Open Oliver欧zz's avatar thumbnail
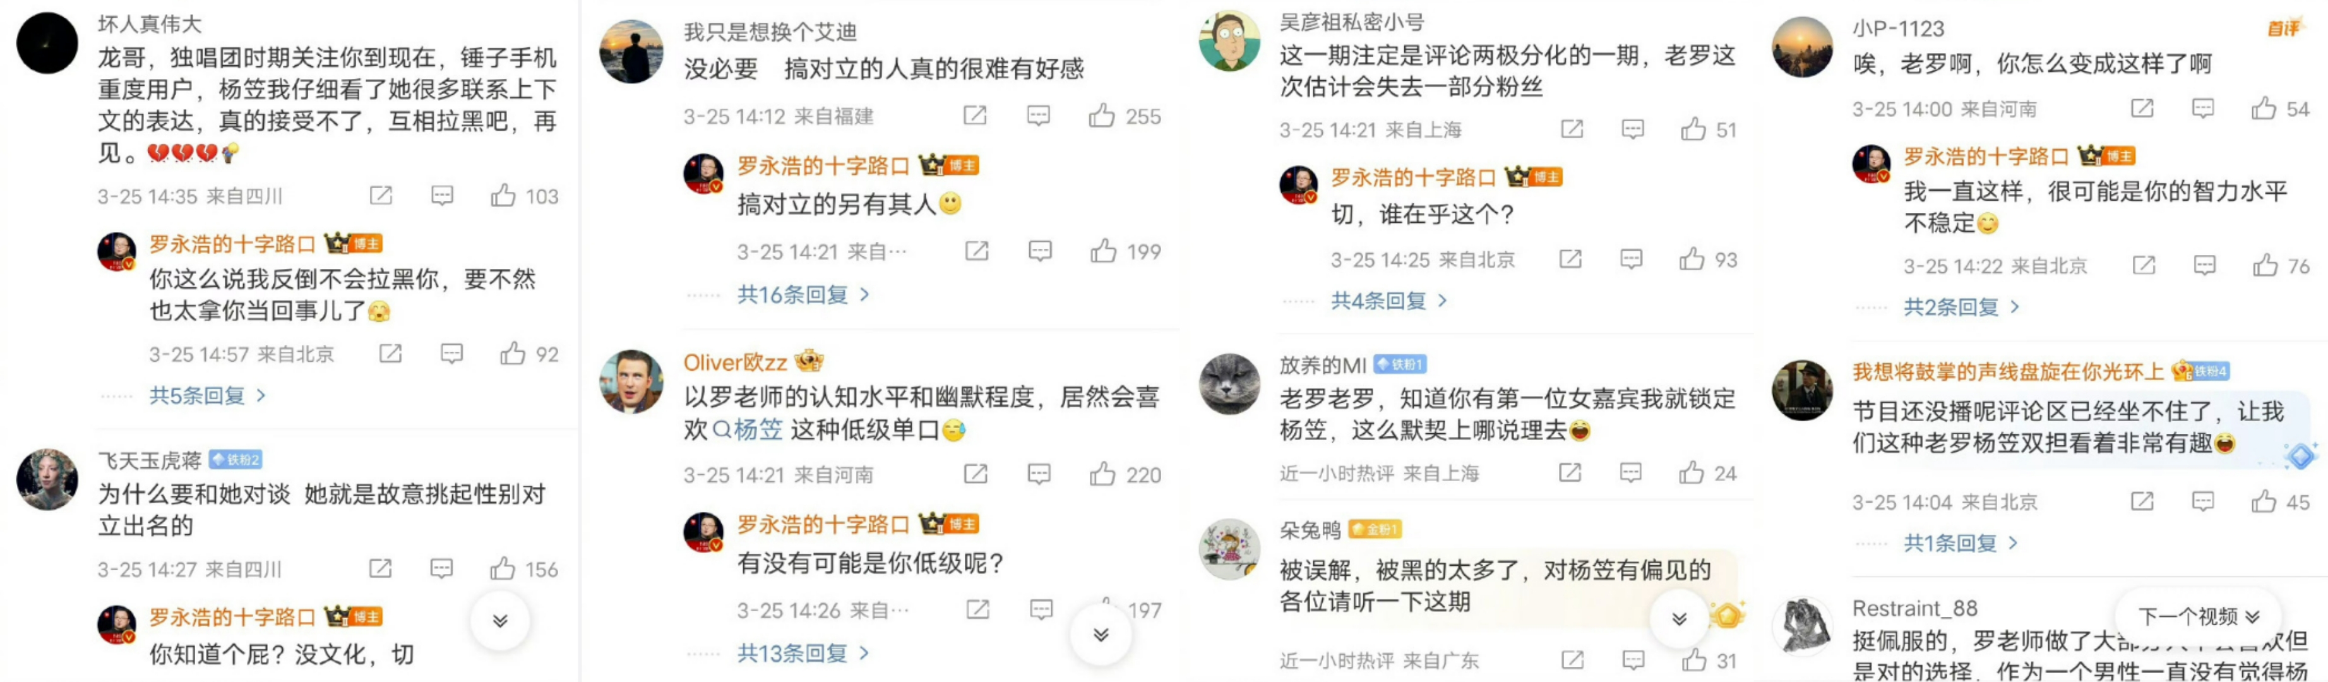 point(631,381)
